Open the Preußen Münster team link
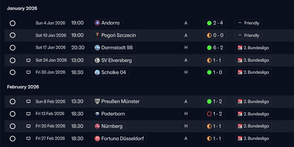The image size is (294, 147). point(117,101)
